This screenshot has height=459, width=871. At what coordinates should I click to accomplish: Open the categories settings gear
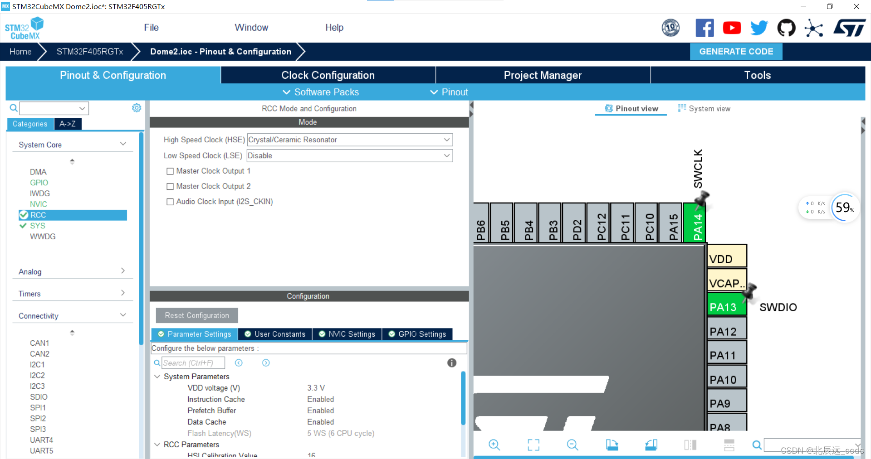point(137,108)
